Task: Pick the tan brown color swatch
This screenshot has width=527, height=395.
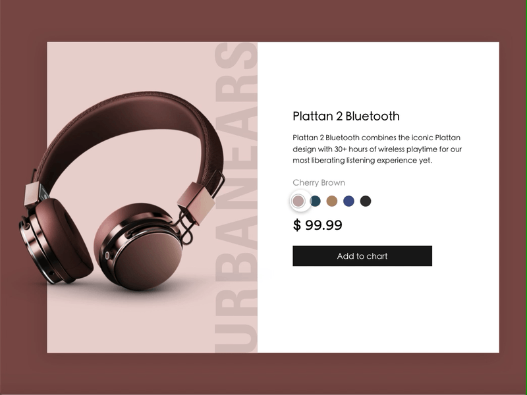Action: (x=332, y=201)
